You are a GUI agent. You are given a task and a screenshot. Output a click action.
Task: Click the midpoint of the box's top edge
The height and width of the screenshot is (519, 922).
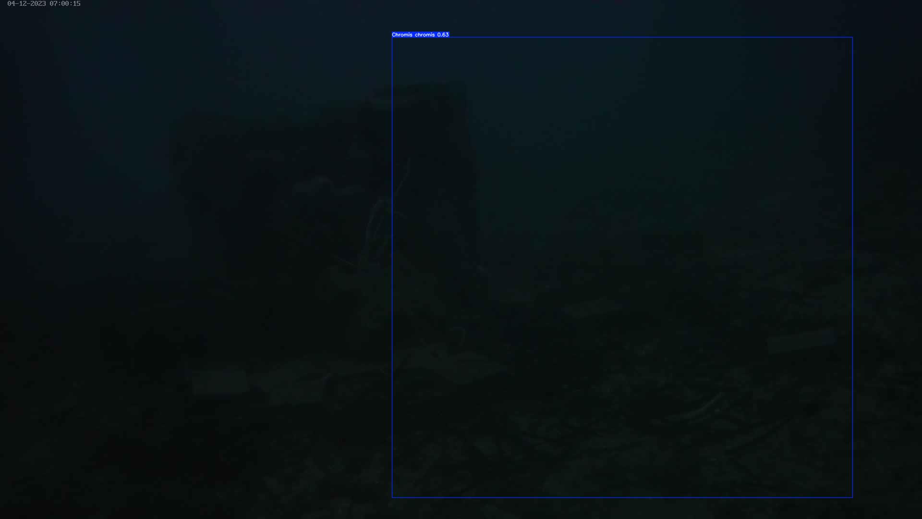[622, 37]
